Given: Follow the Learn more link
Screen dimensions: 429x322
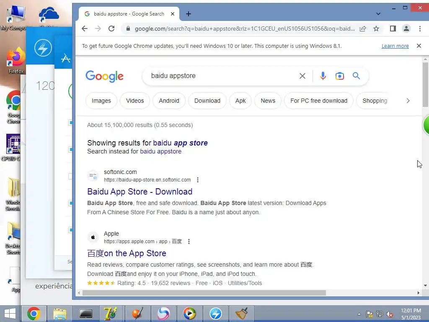Looking at the screenshot, I should coord(395,46).
